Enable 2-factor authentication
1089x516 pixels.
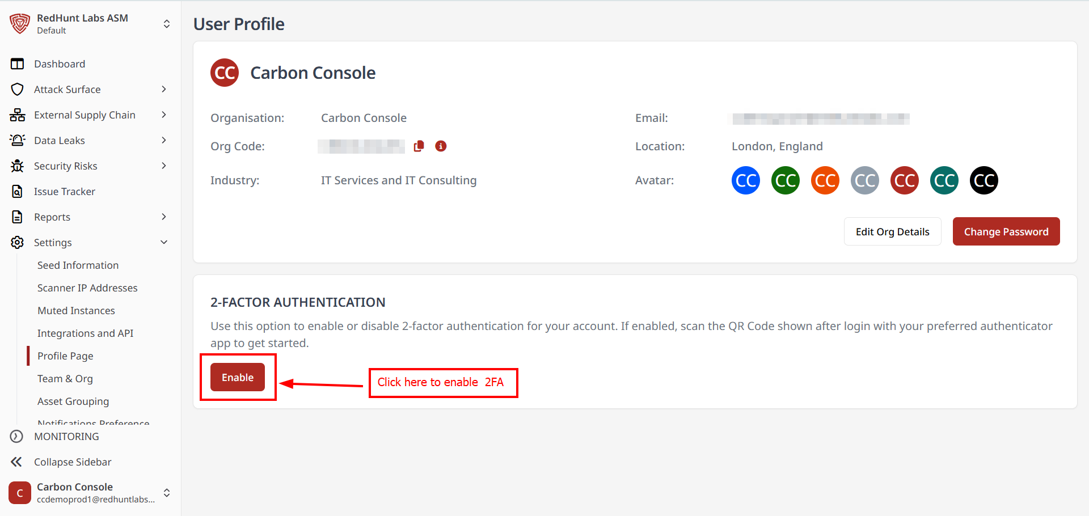(x=238, y=377)
